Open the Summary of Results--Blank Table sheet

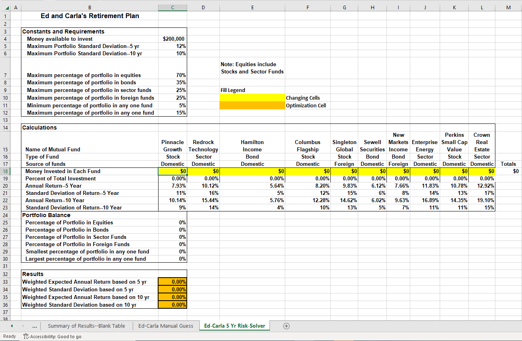[x=87, y=326]
